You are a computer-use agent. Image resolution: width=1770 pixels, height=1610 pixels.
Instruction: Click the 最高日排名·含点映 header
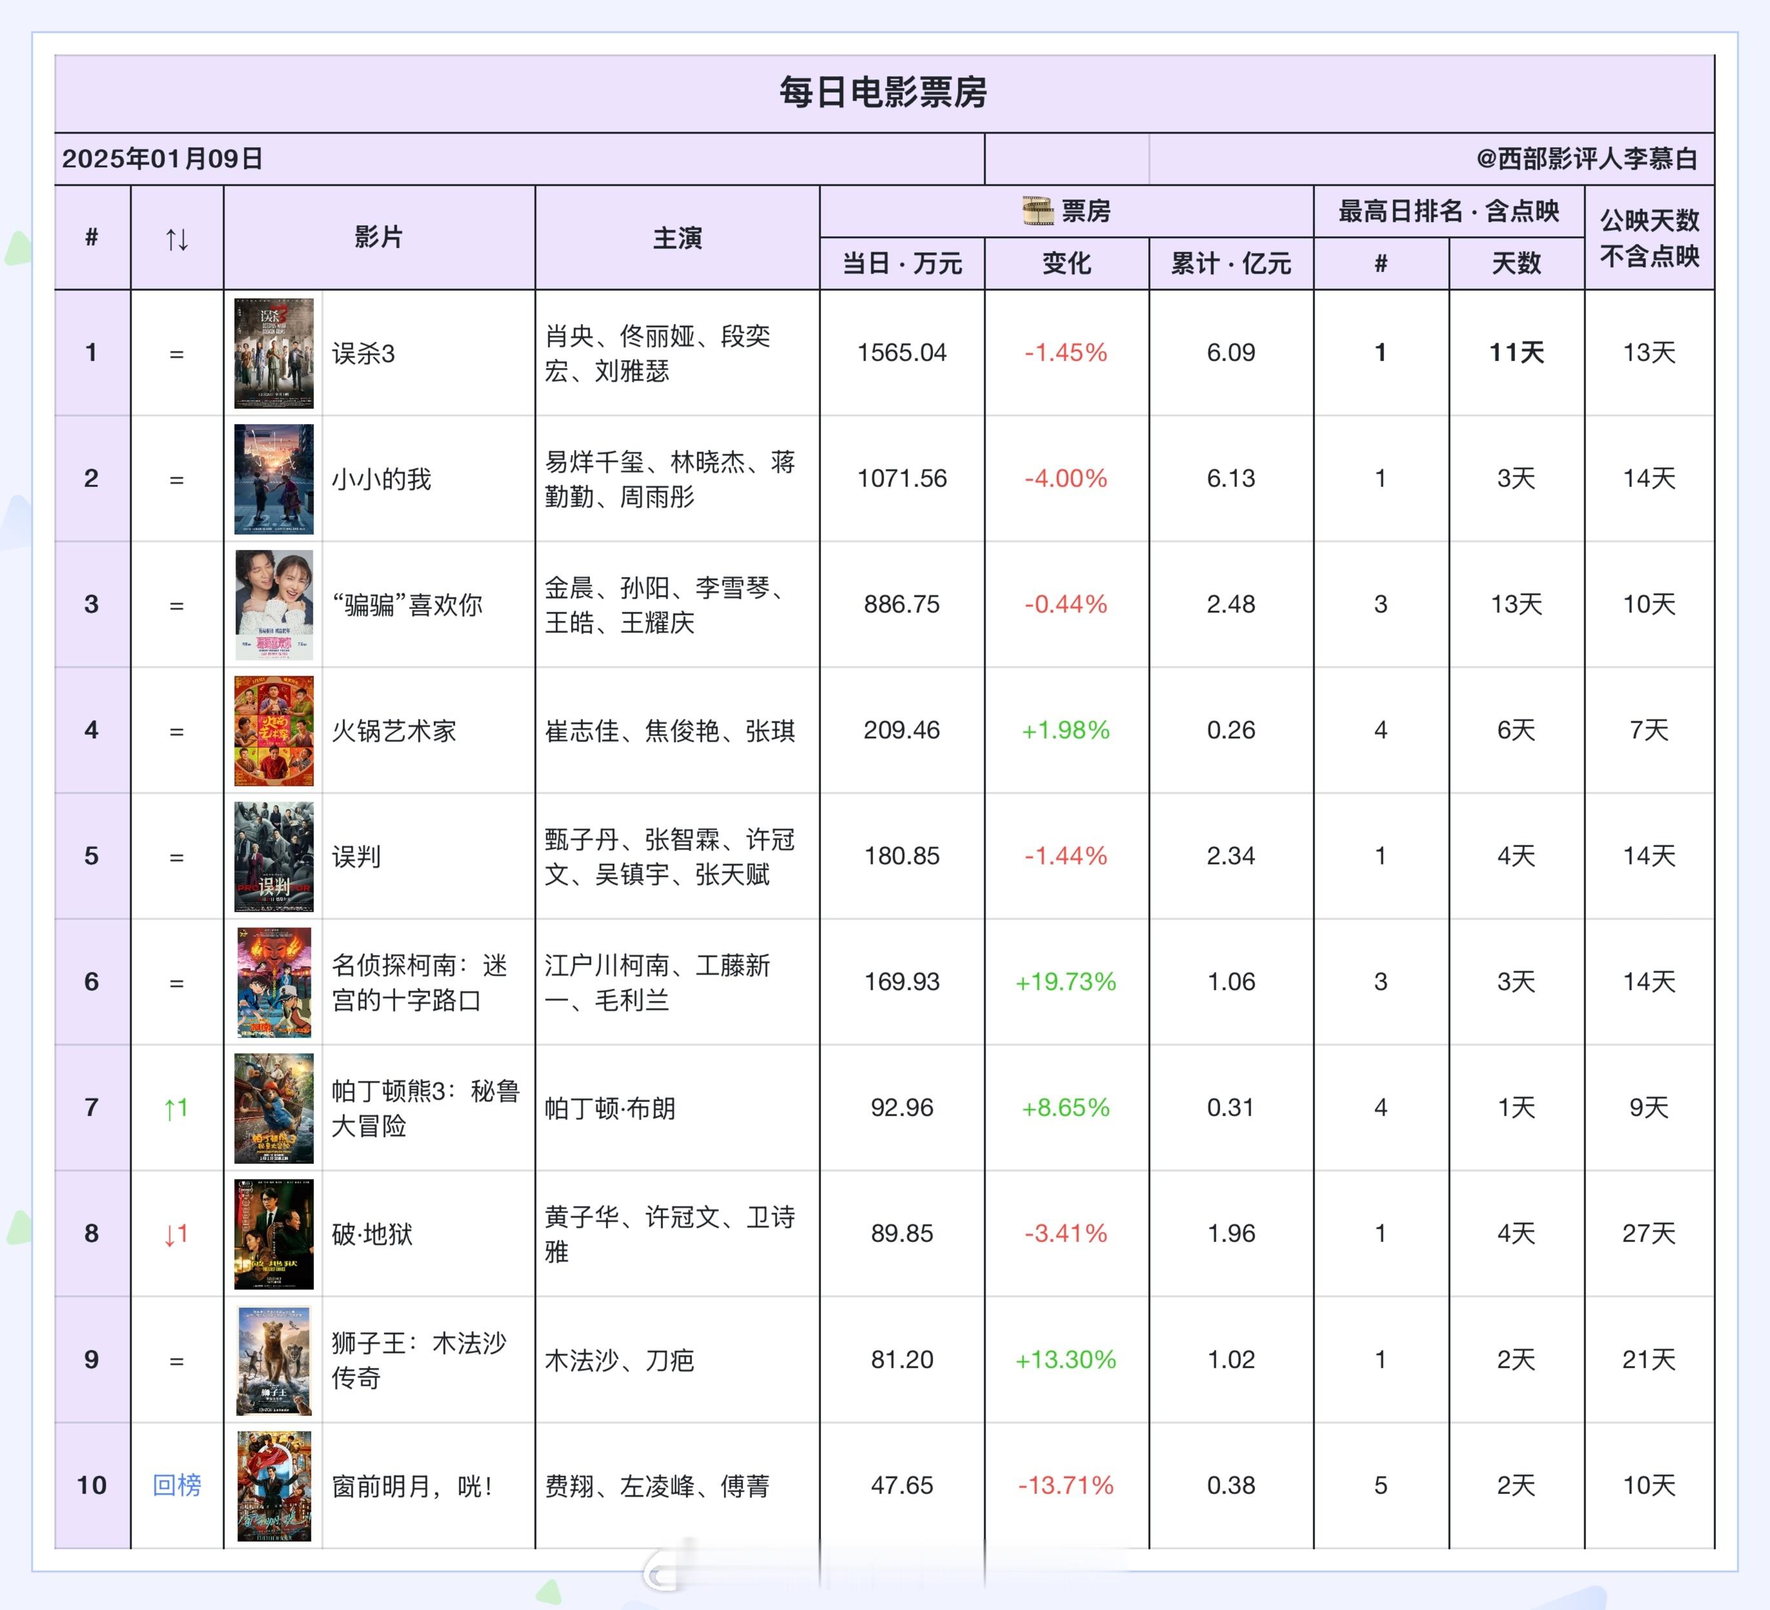(x=1449, y=210)
